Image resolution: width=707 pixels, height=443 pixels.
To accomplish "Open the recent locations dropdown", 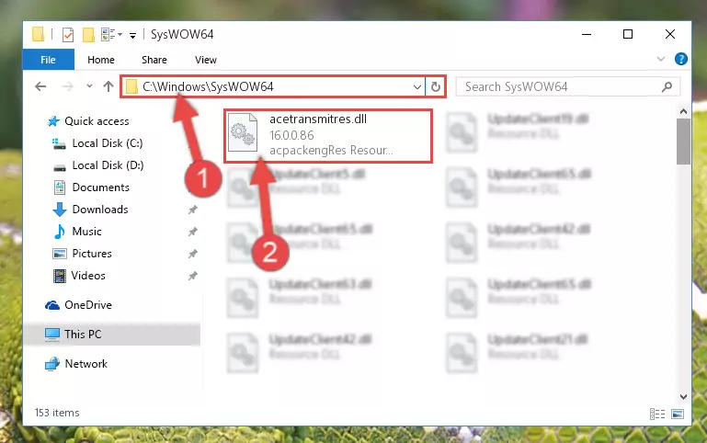I will [89, 86].
